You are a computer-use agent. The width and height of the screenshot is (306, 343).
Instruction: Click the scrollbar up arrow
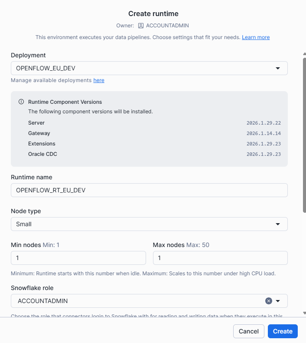(x=304, y=55)
